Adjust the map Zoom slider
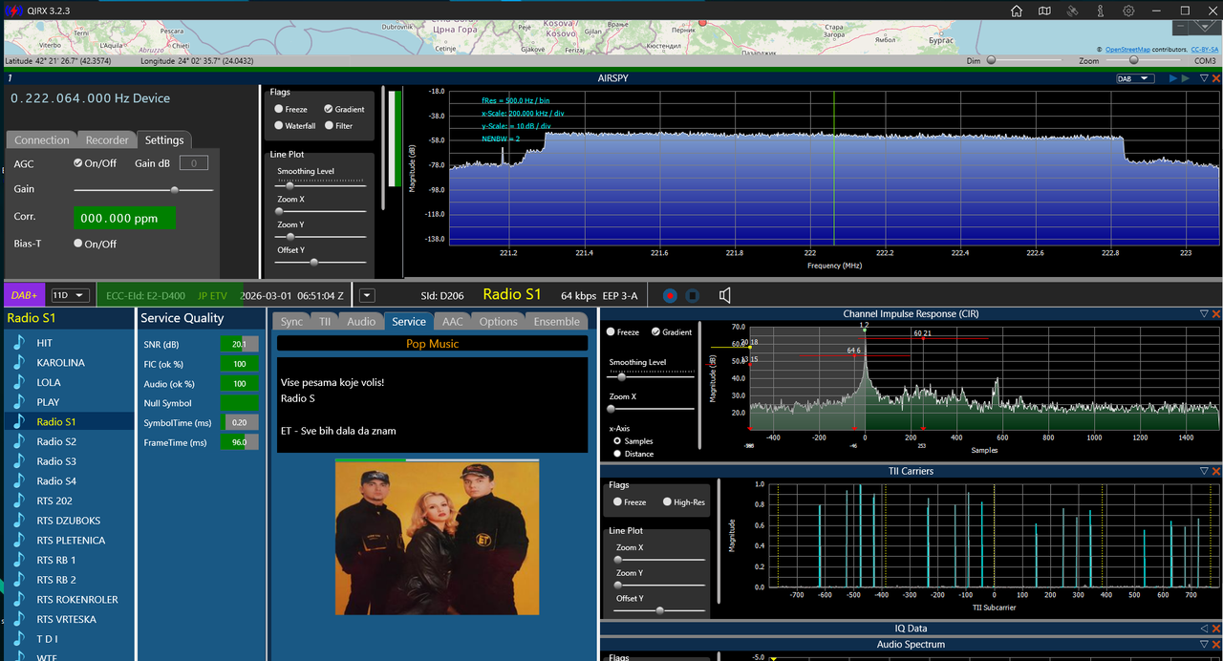1223x661 pixels. pyautogui.click(x=1145, y=60)
